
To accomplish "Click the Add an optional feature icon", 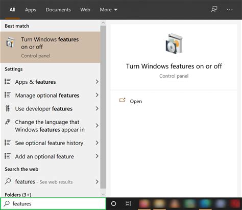I will tap(8, 156).
